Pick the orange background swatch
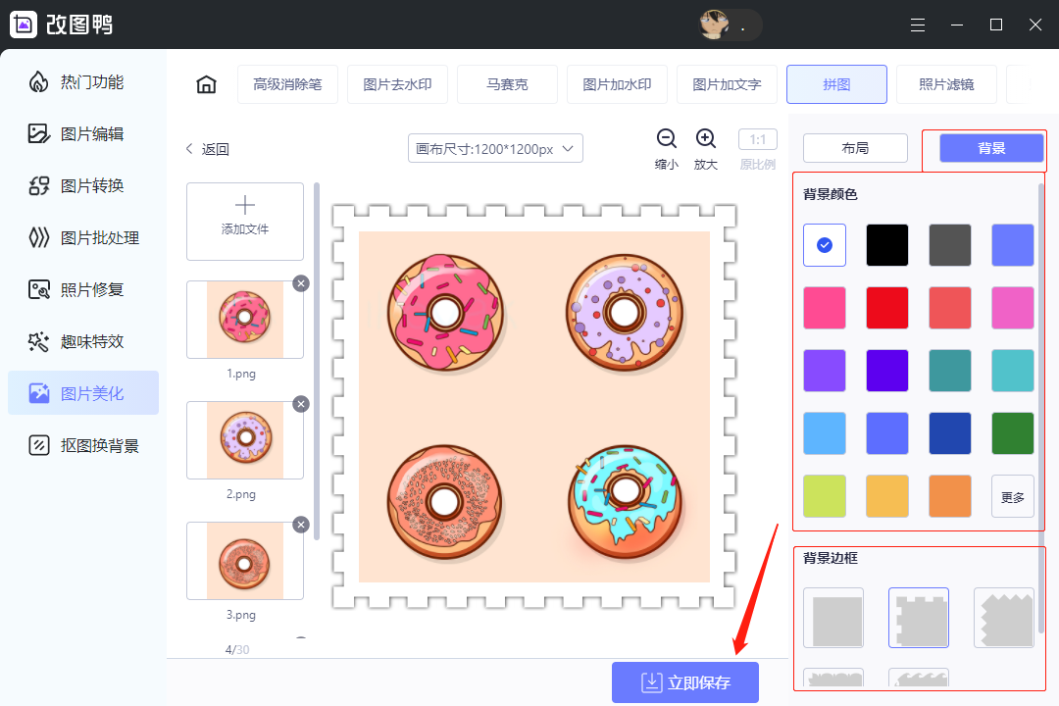The image size is (1059, 706). [949, 496]
